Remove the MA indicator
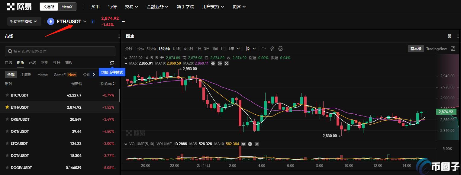 [x=226, y=63]
